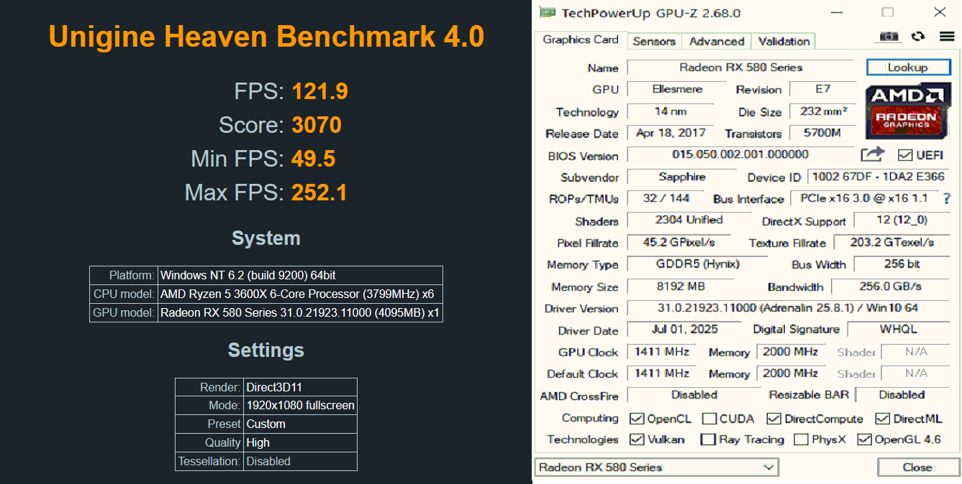Click the Die Size field 232 mm²

click(x=822, y=111)
